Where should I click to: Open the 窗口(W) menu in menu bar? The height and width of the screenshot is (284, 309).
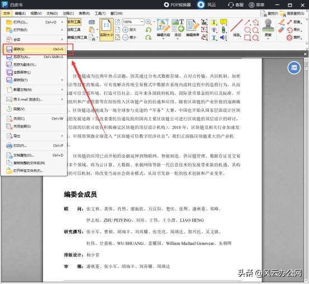116,13
